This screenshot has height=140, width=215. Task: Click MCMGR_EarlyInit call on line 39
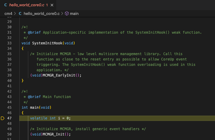pos(59,75)
